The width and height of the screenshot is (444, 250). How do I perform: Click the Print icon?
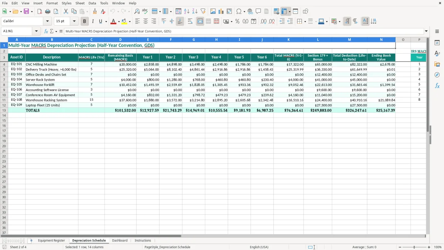click(48, 11)
